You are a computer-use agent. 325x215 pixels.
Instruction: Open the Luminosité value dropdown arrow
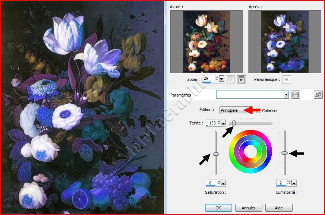tap(294, 183)
